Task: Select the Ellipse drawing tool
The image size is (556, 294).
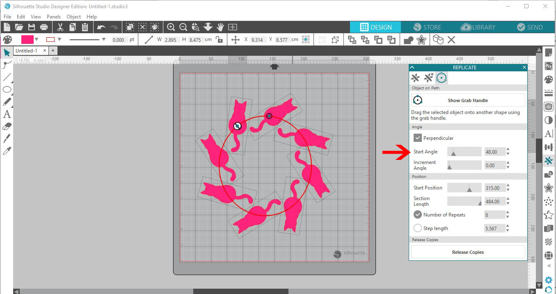Action: point(7,89)
